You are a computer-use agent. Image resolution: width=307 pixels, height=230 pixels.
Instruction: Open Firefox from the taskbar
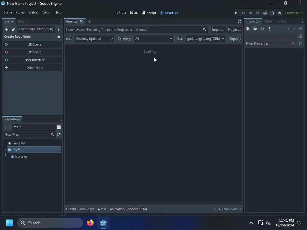coord(90,223)
